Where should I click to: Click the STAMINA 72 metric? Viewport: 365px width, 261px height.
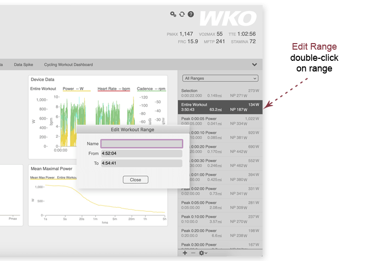point(243,42)
